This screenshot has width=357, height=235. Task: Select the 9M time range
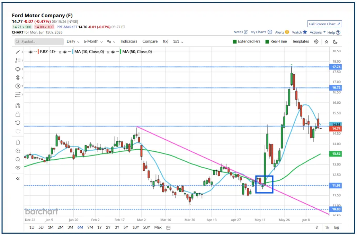tap(90, 227)
